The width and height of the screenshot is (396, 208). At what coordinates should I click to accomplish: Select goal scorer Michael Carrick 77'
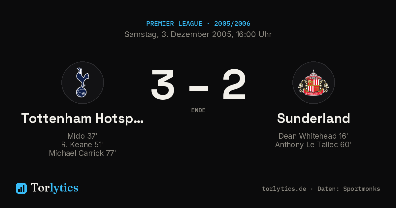tap(82, 153)
